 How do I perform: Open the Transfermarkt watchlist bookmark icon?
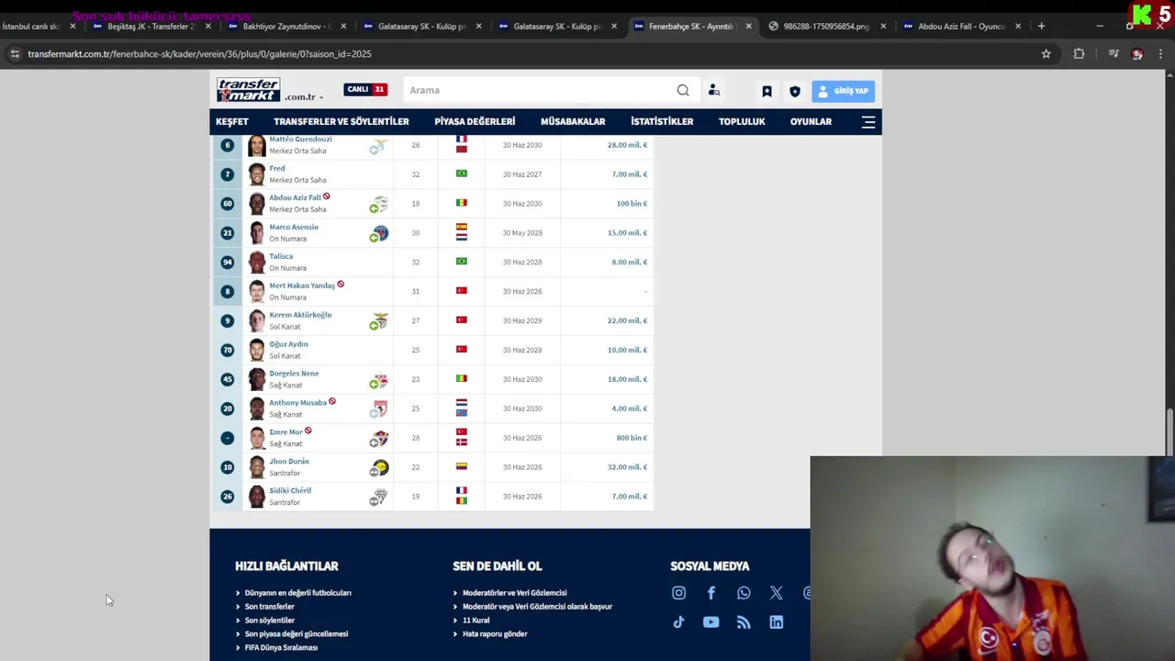pyautogui.click(x=767, y=91)
